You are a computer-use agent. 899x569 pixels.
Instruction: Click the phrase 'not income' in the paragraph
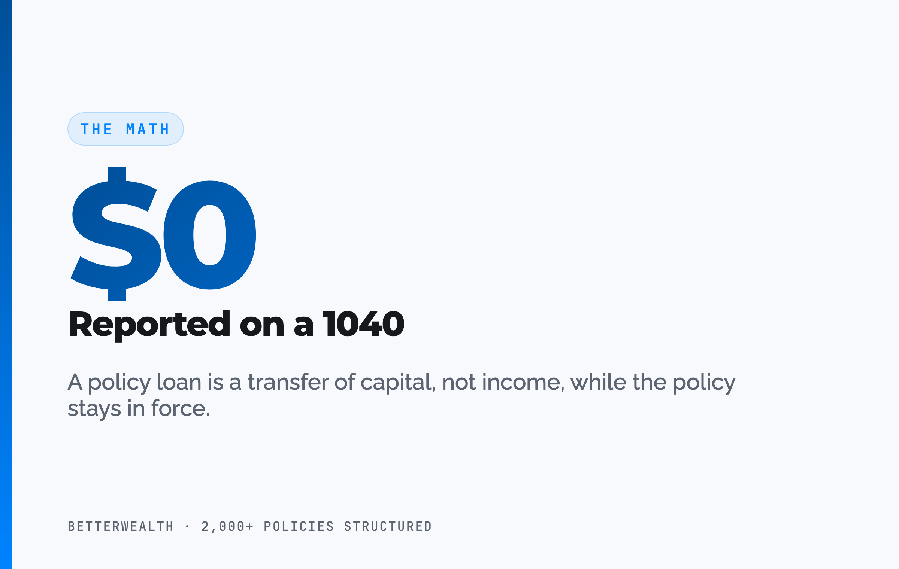click(502, 383)
